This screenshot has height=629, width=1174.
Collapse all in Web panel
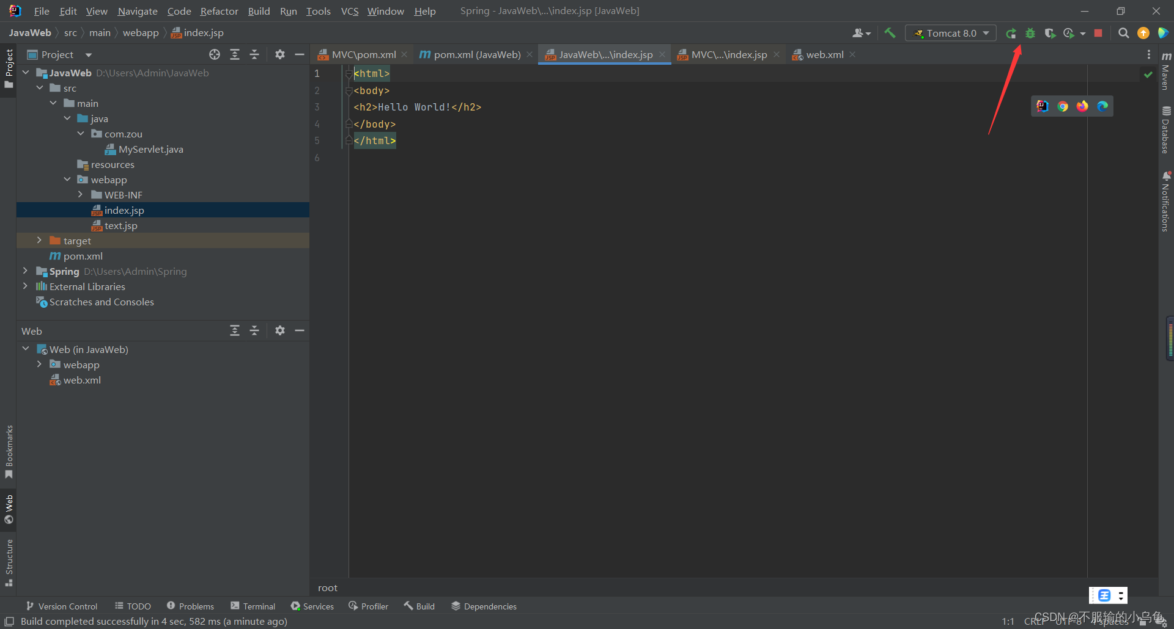point(254,330)
